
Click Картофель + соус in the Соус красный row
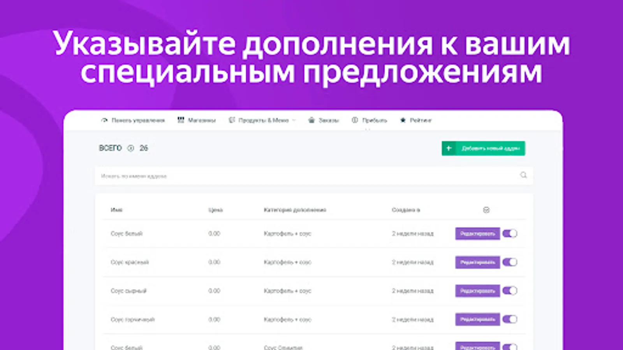pos(287,262)
